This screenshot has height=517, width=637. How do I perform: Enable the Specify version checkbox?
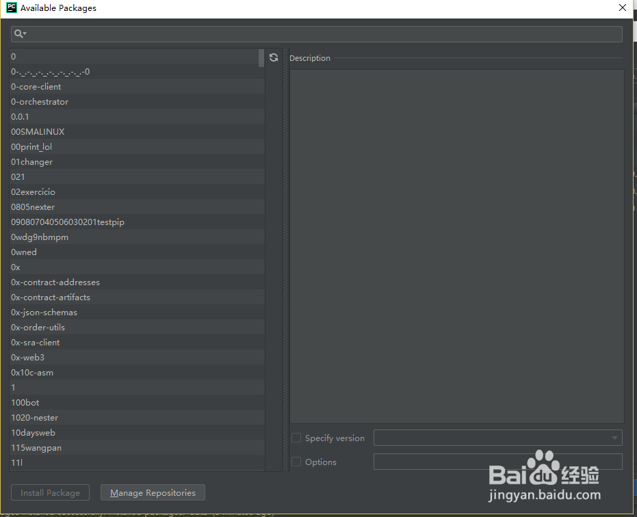(x=296, y=438)
